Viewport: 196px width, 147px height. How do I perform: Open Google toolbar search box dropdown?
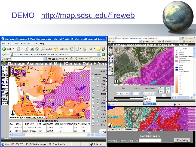(45, 59)
